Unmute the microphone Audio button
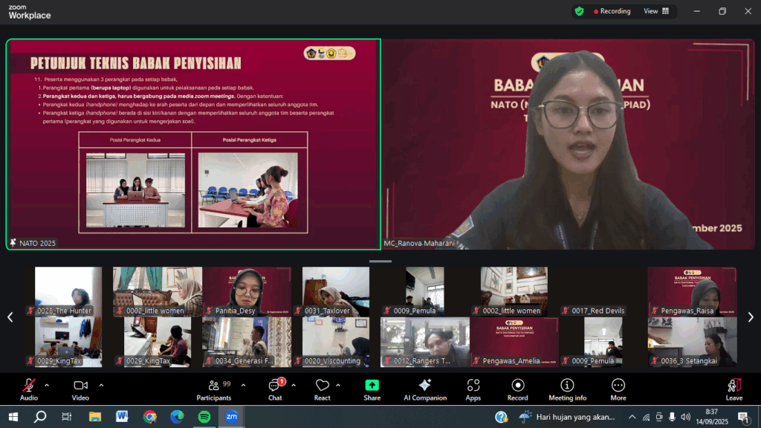This screenshot has width=761, height=428. [x=29, y=388]
